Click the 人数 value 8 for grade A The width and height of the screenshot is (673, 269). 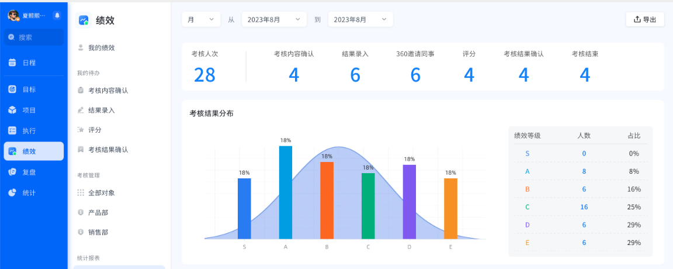point(584,171)
